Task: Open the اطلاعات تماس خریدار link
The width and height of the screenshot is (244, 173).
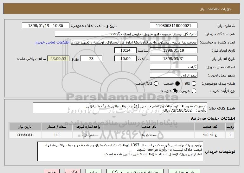Action: [52, 42]
